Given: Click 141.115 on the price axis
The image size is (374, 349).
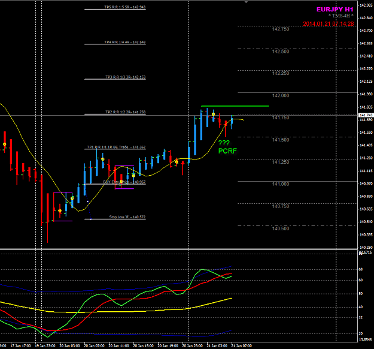Looking at the screenshot, I should coord(366,171).
